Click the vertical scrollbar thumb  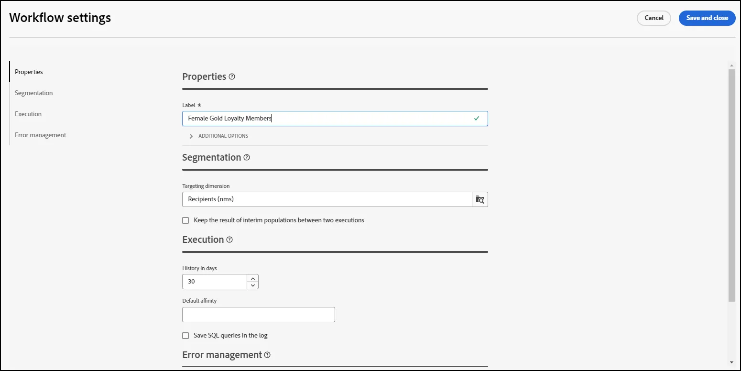[731, 185]
